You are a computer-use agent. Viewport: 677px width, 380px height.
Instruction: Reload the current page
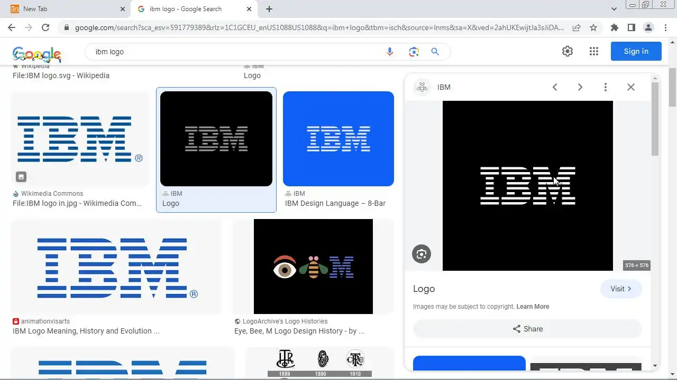(x=45, y=27)
